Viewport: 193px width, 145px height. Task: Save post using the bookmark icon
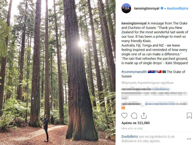(x=189, y=116)
